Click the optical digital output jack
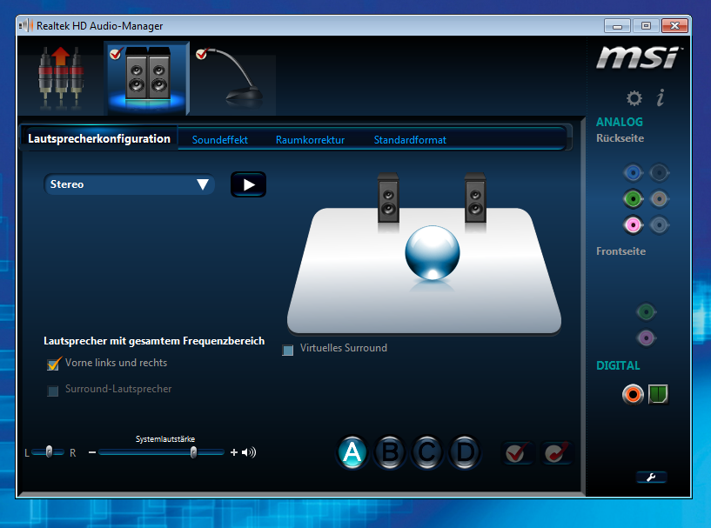The width and height of the screenshot is (711, 528). 658,394
